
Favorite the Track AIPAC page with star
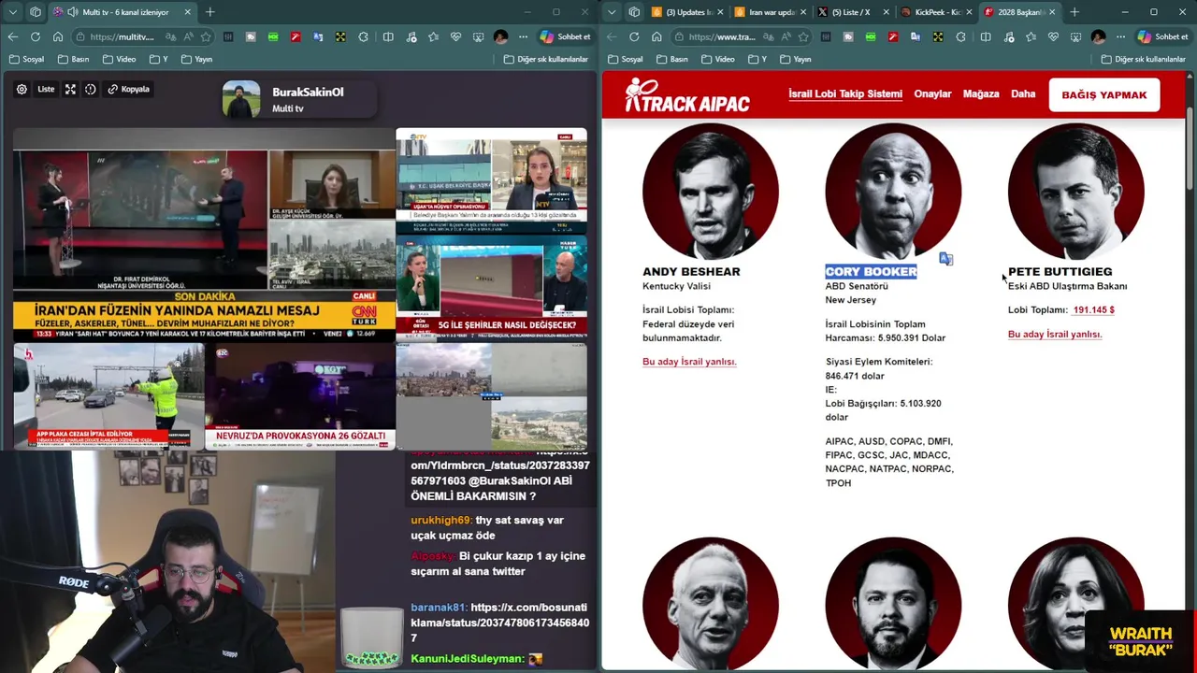pyautogui.click(x=803, y=36)
